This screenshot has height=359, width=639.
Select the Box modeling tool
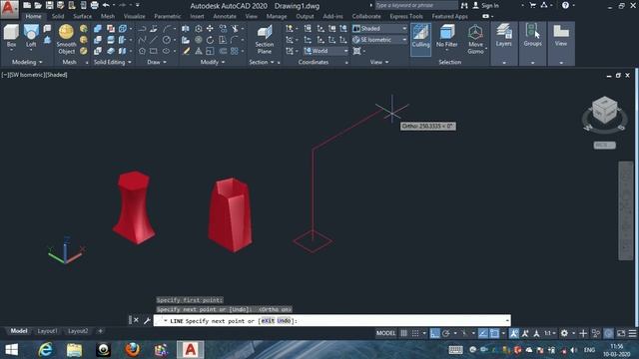point(11,36)
